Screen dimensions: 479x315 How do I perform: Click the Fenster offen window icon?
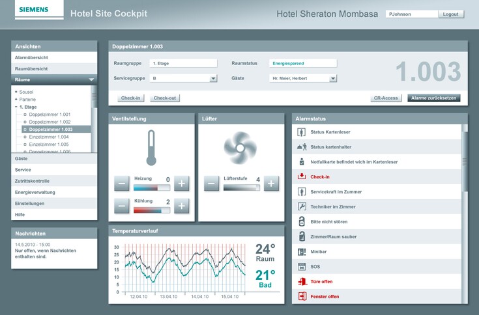tap(302, 297)
